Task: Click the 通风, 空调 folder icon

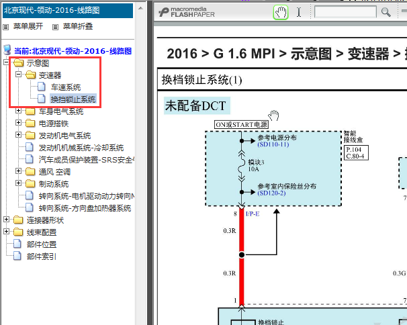Action: pyautogui.click(x=30, y=172)
